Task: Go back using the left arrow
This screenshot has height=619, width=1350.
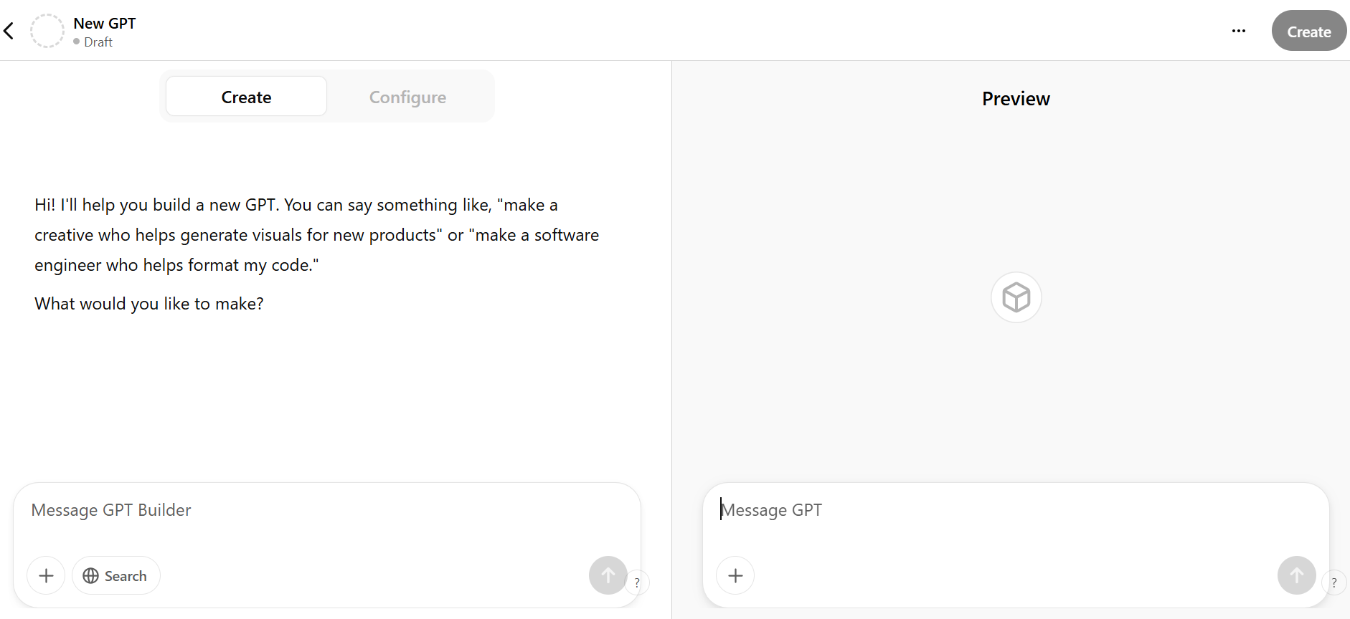Action: point(9,31)
